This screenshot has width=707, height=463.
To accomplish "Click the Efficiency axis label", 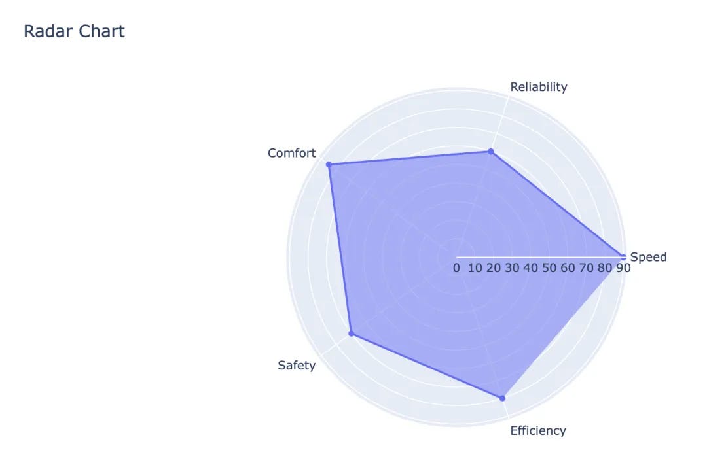I will pyautogui.click(x=538, y=430).
